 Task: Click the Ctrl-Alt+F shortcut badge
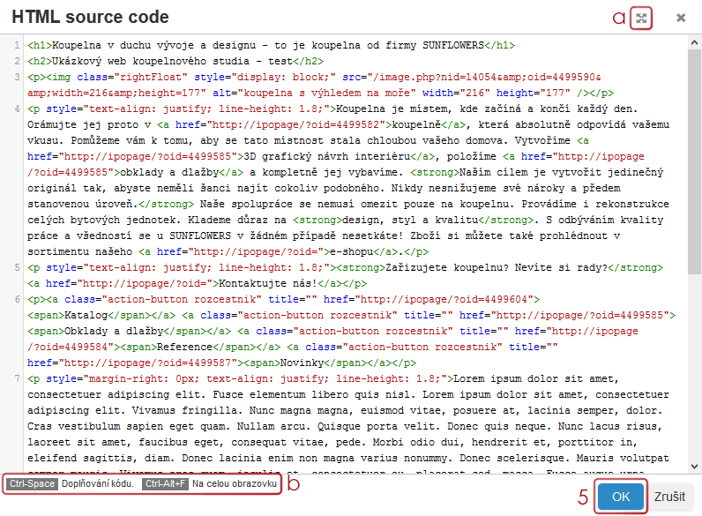click(x=165, y=484)
